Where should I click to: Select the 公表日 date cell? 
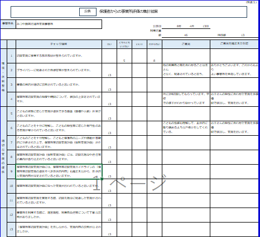tap(186, 26)
